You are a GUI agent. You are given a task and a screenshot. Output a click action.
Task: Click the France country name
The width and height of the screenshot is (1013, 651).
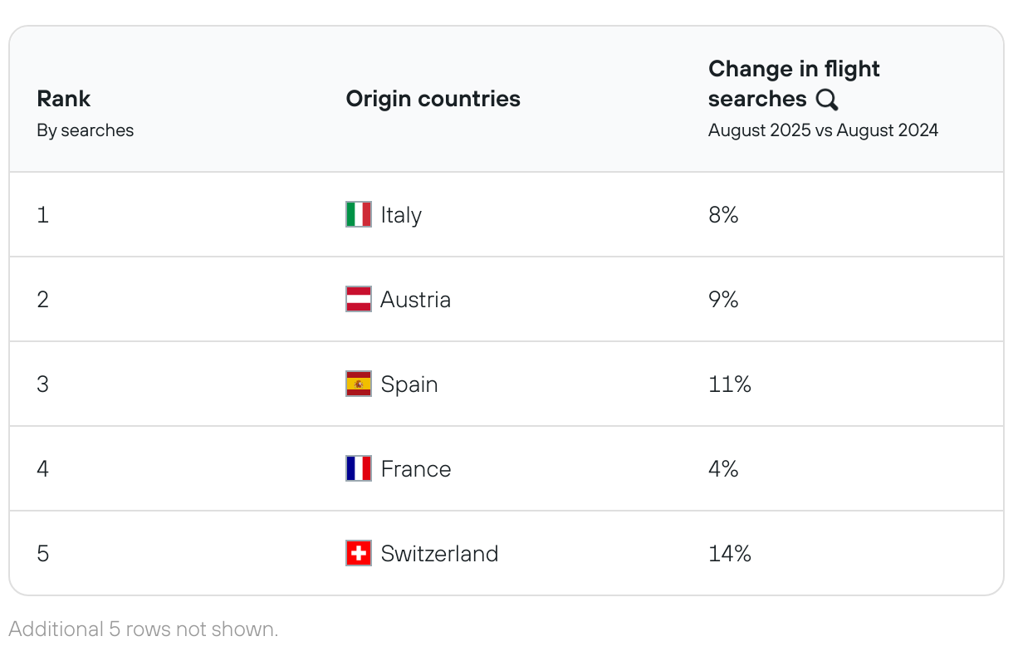416,469
